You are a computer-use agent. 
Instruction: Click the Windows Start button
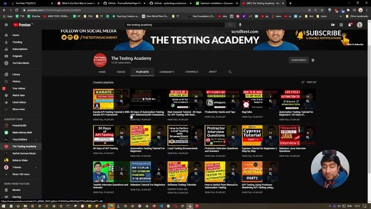point(4,206)
